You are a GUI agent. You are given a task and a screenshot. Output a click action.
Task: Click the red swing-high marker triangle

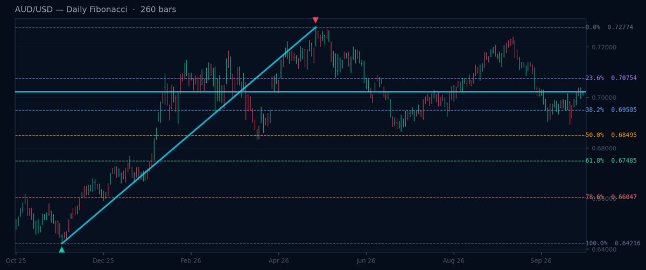point(315,20)
